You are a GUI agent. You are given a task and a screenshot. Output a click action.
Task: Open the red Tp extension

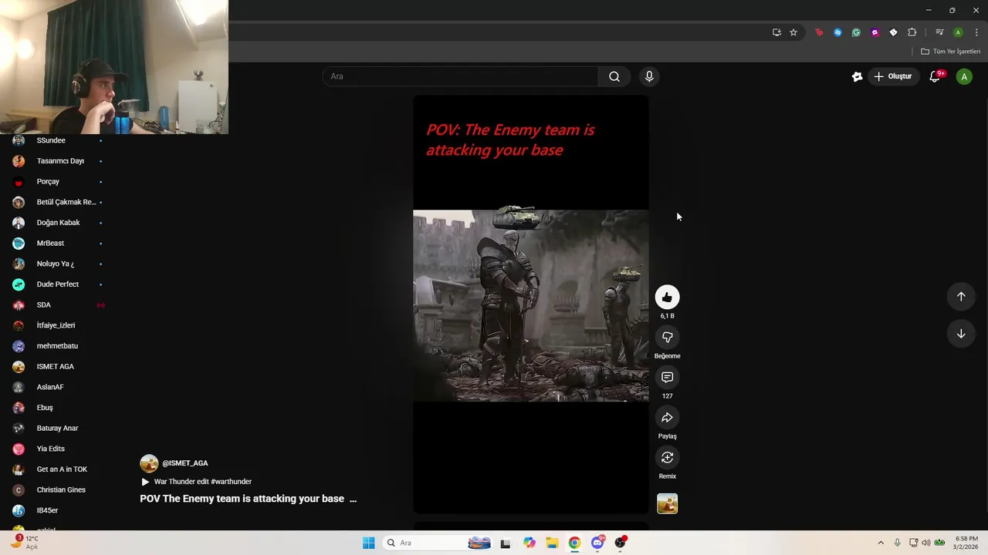click(x=819, y=32)
